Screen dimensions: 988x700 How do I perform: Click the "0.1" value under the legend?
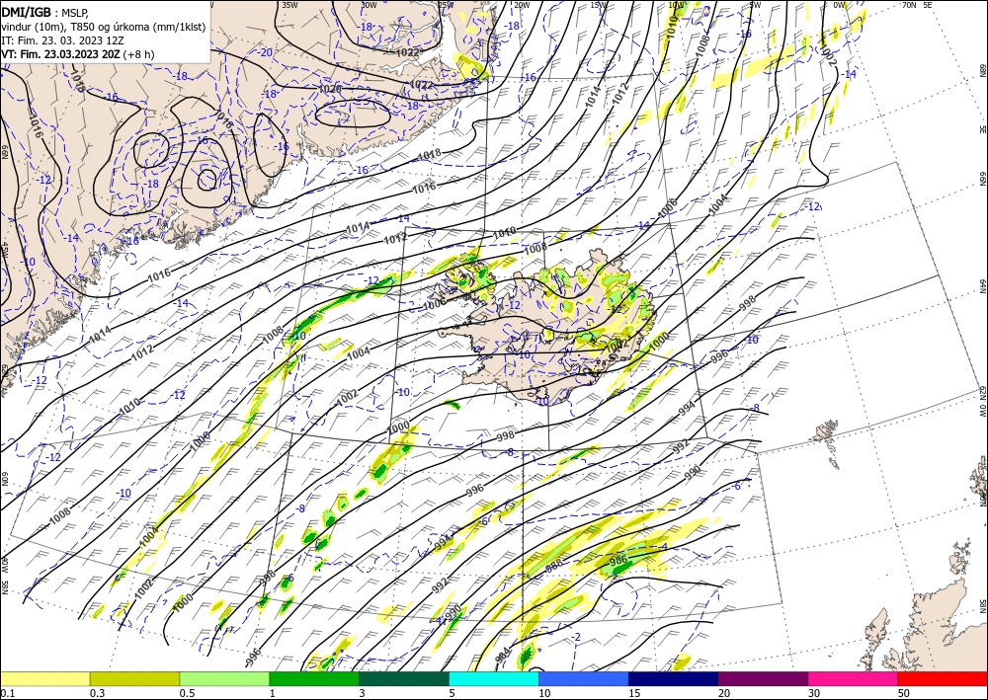click(6, 693)
